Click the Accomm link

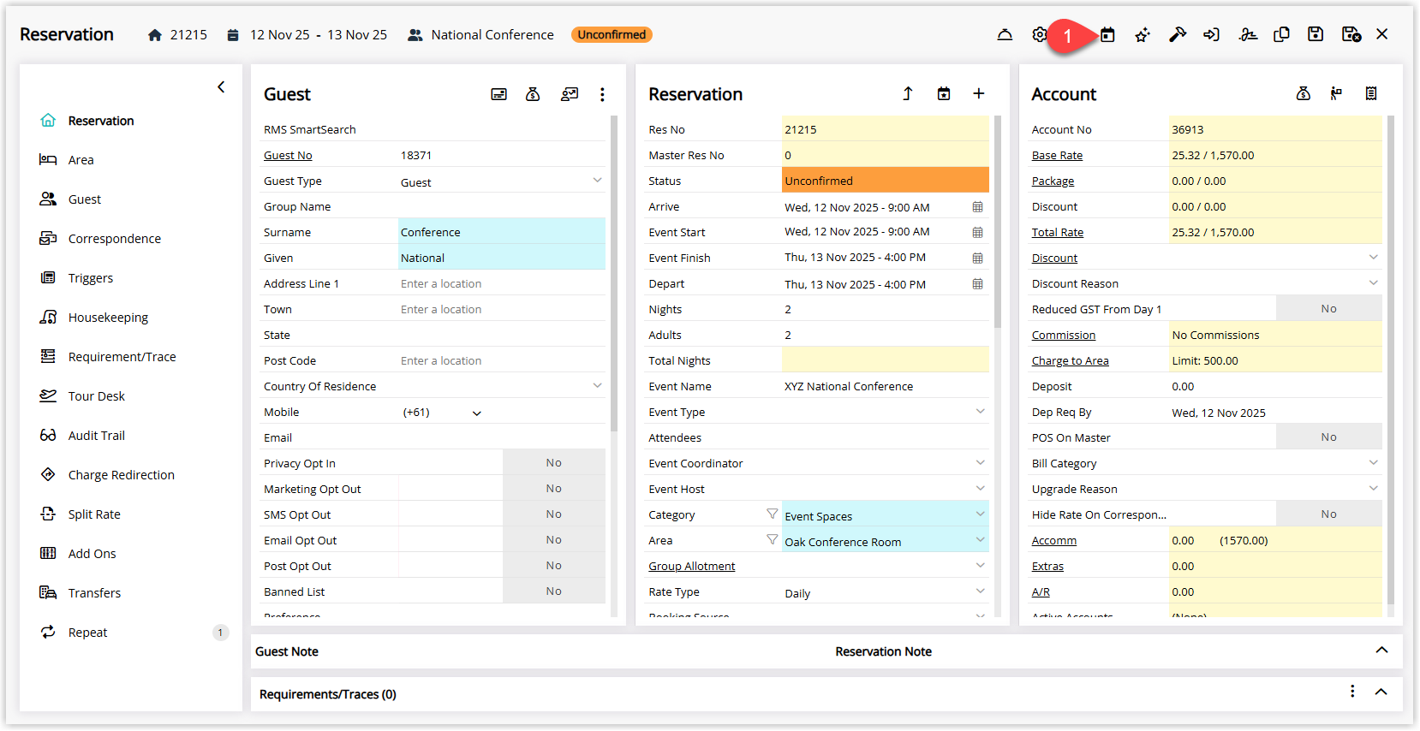pyautogui.click(x=1054, y=541)
